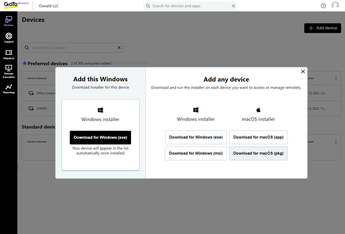Select the Office Computer device row

click(x=181, y=93)
